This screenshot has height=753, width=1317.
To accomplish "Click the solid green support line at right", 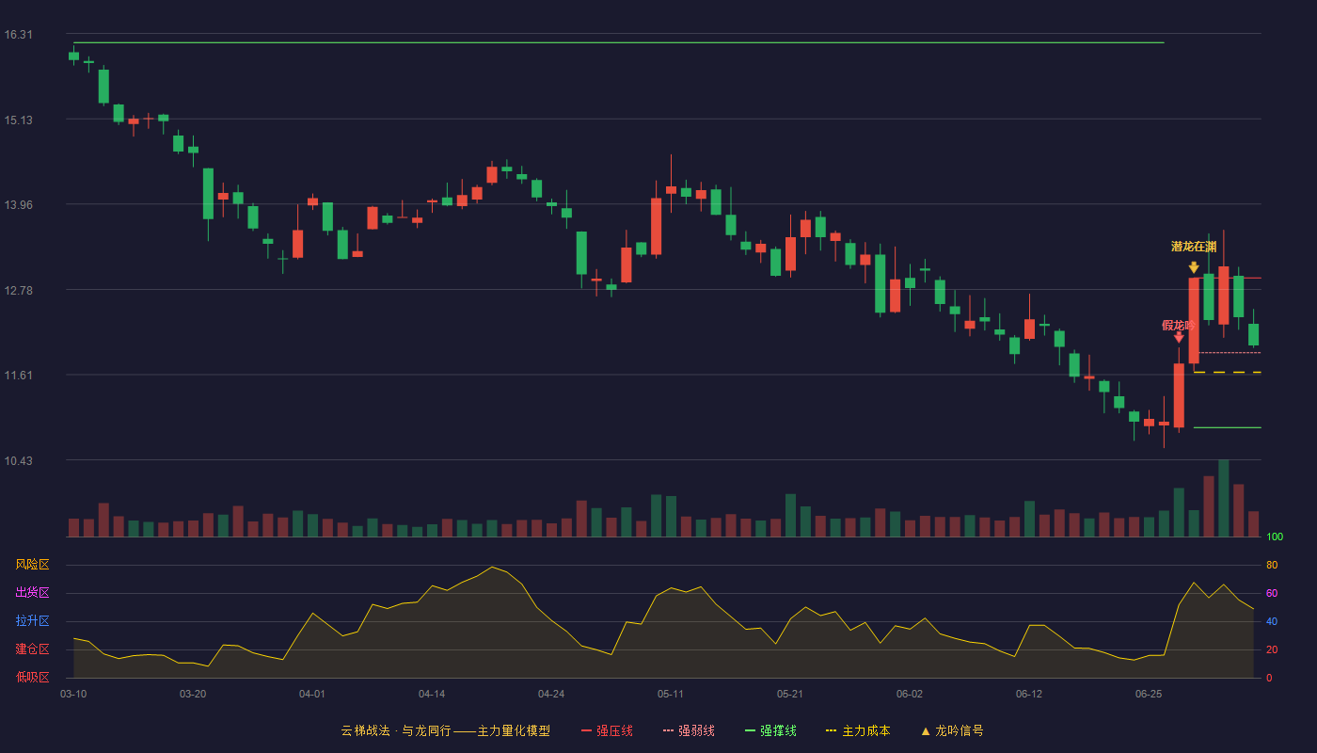I will point(1228,427).
